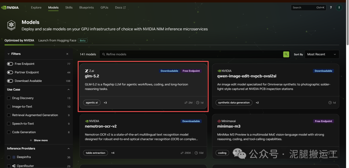Open the Models nav item

click(53, 7)
